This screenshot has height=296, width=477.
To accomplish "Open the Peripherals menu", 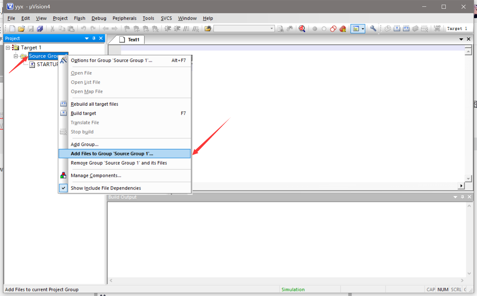I will 124,18.
